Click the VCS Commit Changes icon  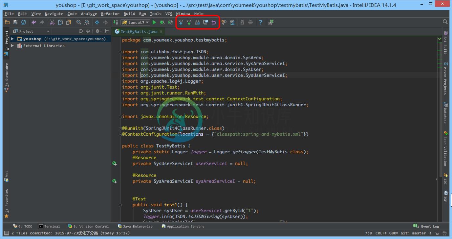(x=189, y=22)
